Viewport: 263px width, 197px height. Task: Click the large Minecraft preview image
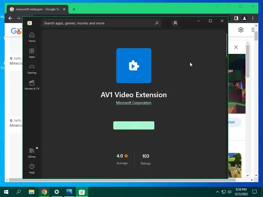point(237,84)
